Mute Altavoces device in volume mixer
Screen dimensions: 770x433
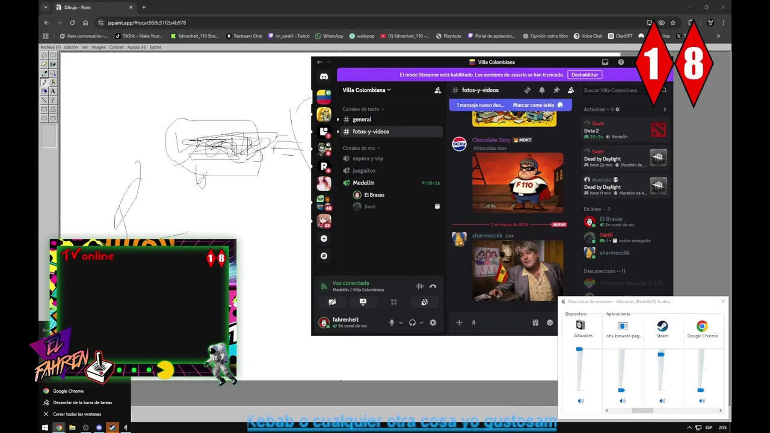pos(581,401)
